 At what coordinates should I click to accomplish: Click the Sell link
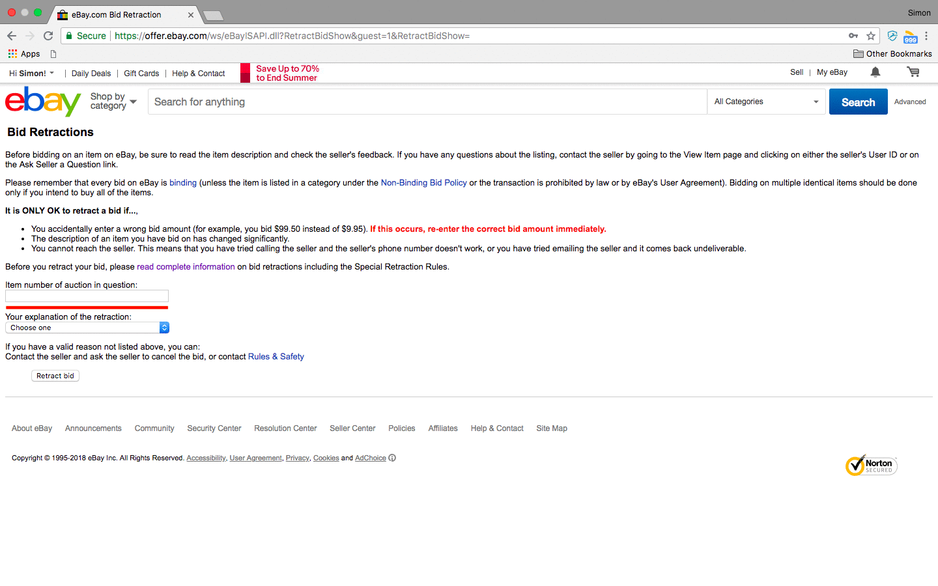[x=797, y=72]
